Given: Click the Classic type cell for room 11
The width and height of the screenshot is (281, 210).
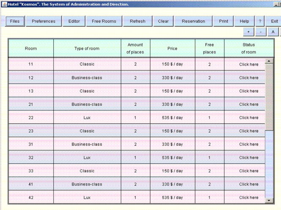Looking at the screenshot, I should [87, 64].
